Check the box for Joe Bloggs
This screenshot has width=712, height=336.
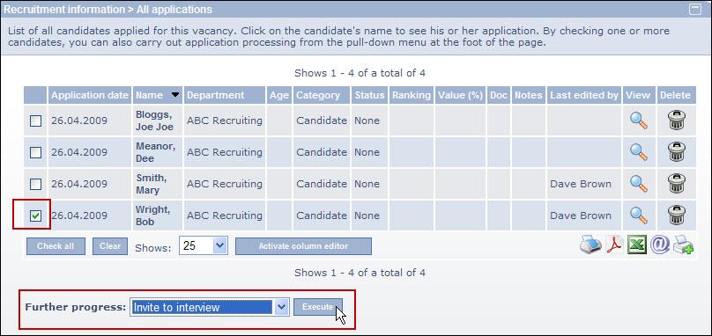[x=35, y=121]
